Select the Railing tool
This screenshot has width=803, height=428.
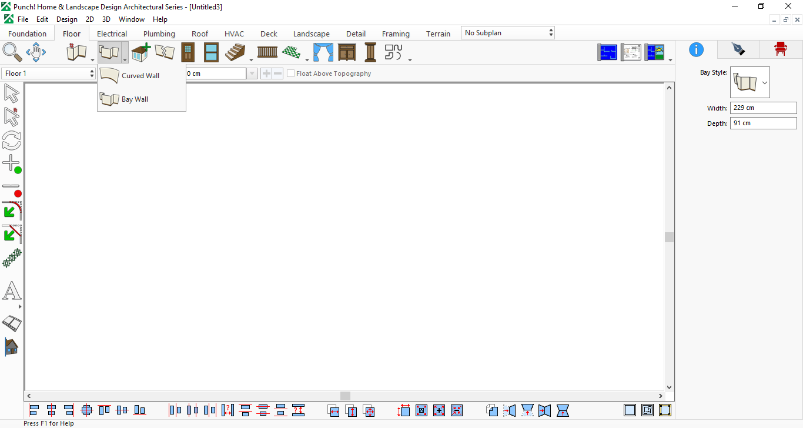(x=267, y=52)
